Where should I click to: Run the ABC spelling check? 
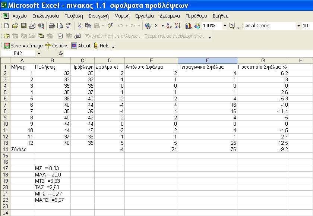[x=69, y=26]
